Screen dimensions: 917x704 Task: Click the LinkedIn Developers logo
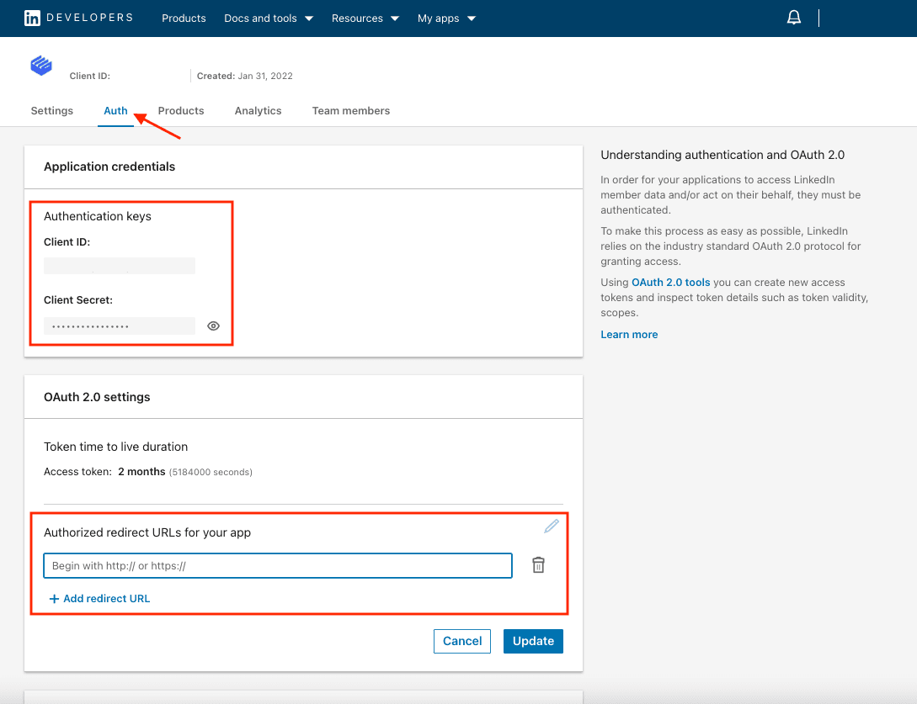(78, 17)
